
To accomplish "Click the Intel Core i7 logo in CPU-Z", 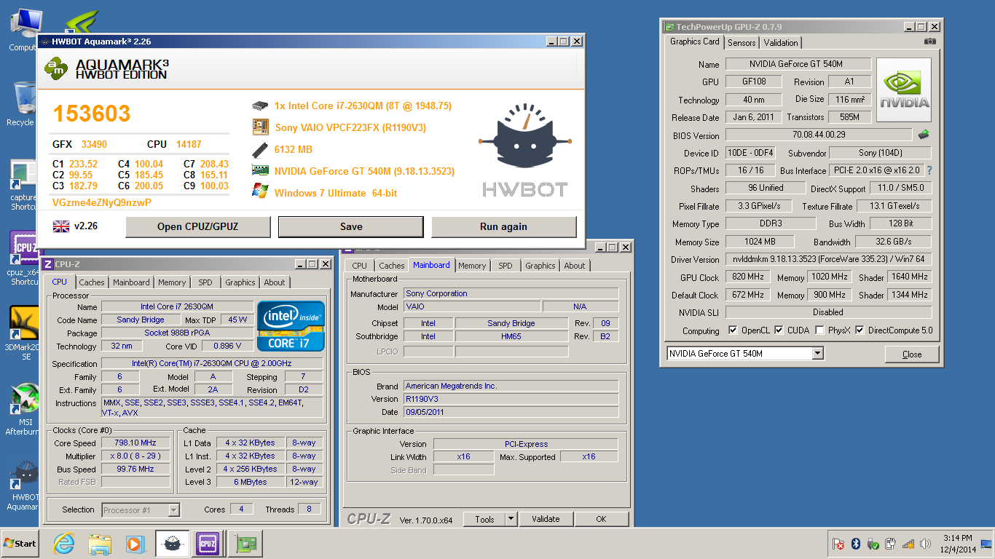I will pyautogui.click(x=291, y=326).
